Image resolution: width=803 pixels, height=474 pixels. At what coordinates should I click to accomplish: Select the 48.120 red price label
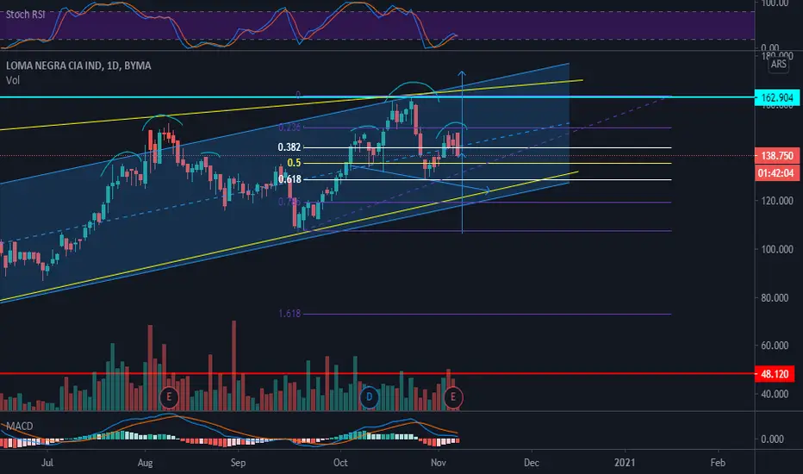(775, 374)
